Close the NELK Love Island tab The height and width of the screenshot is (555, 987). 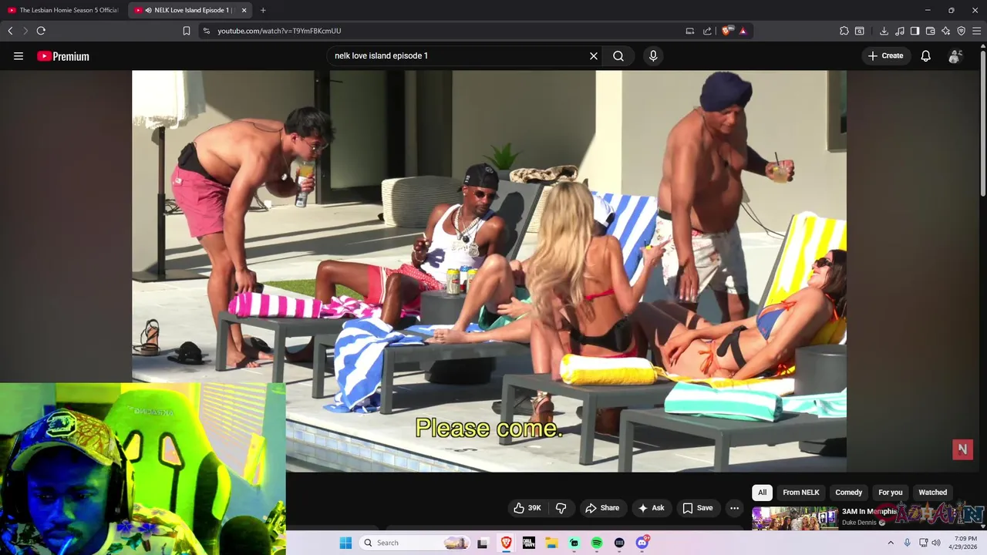(x=244, y=10)
